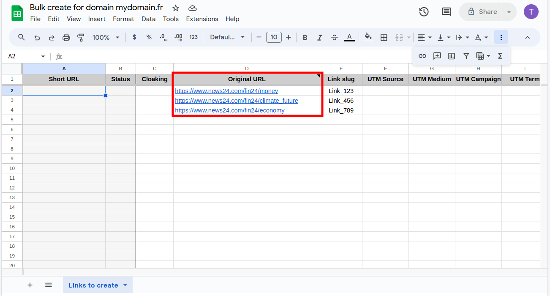Viewport: 550px width, 296px height.
Task: Add a new sheet with plus icon
Action: [x=30, y=285]
